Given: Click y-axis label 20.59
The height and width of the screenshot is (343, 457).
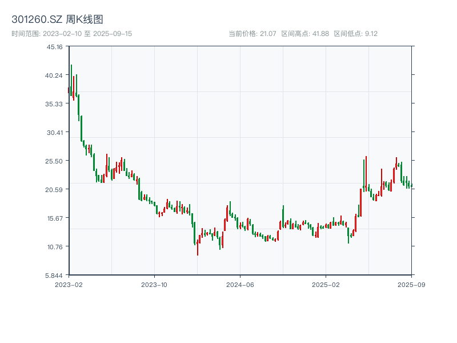Looking at the screenshot, I should point(54,190).
